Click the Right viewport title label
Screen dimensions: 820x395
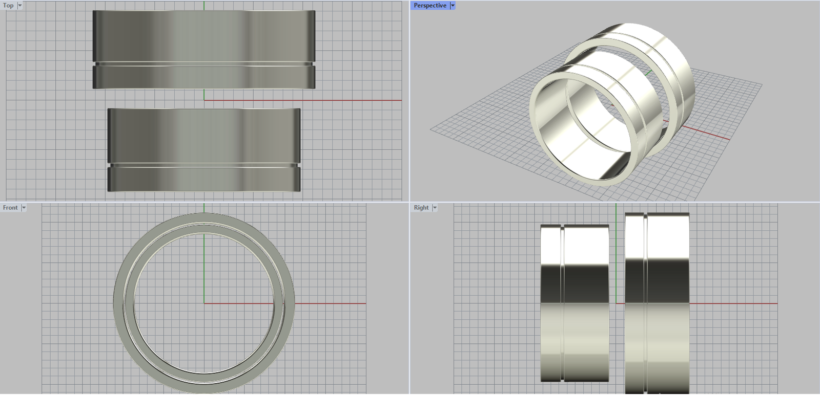(421, 208)
